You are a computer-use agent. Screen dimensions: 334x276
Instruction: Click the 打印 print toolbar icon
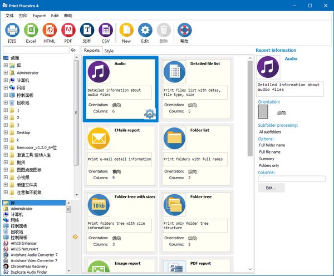click(12, 30)
